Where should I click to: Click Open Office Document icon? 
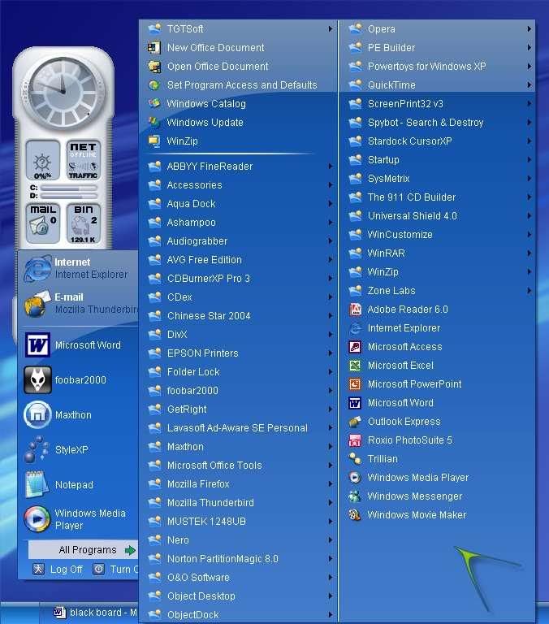pos(154,66)
